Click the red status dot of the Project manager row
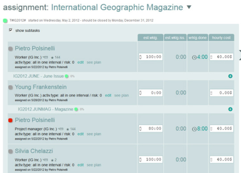This screenshot has height=173, width=241. [10, 120]
